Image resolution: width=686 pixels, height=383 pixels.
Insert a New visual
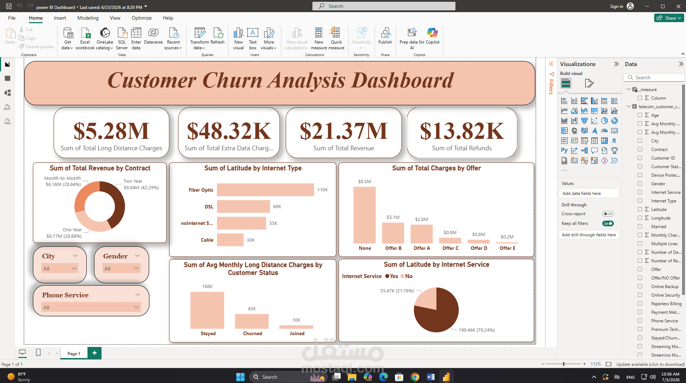point(238,39)
